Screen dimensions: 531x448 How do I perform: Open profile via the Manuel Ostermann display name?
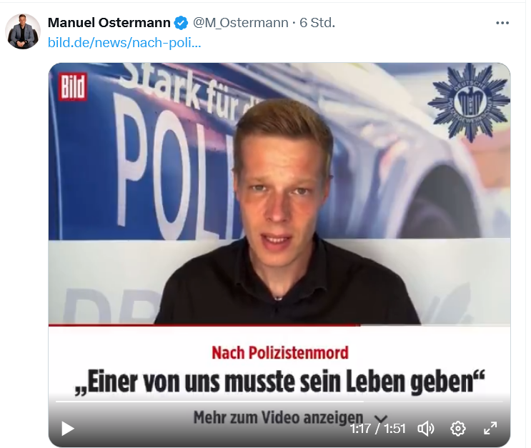[109, 23]
